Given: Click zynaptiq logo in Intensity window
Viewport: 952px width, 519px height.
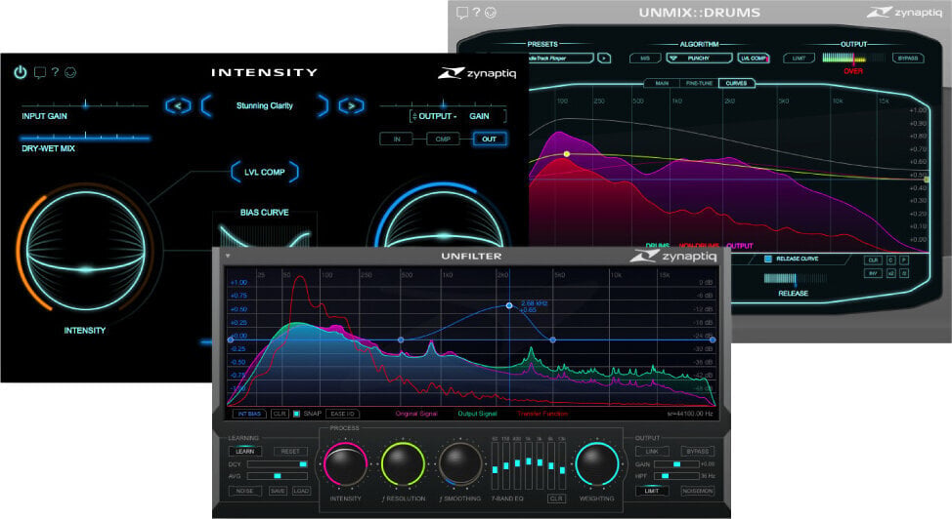Looking at the screenshot, I should pos(477,73).
